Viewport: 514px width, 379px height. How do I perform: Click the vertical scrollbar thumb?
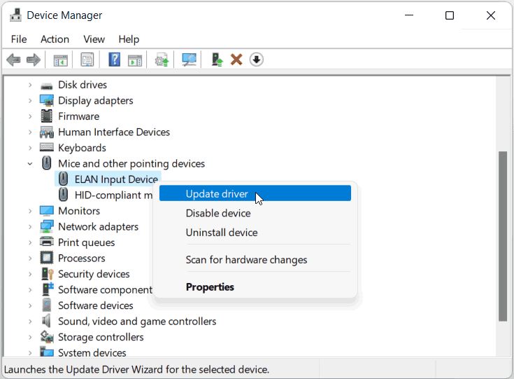click(x=503, y=236)
